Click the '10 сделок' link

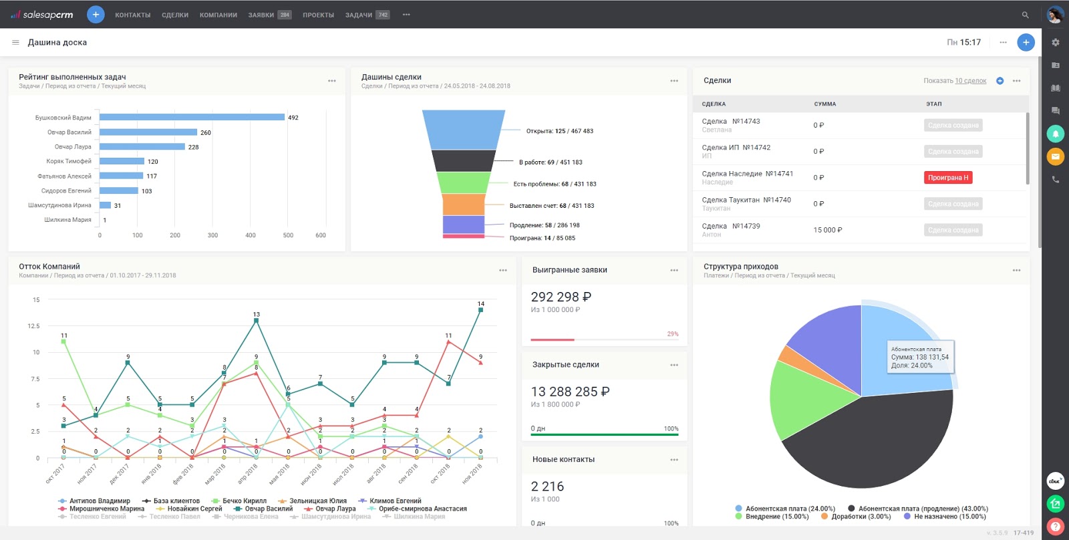(970, 81)
